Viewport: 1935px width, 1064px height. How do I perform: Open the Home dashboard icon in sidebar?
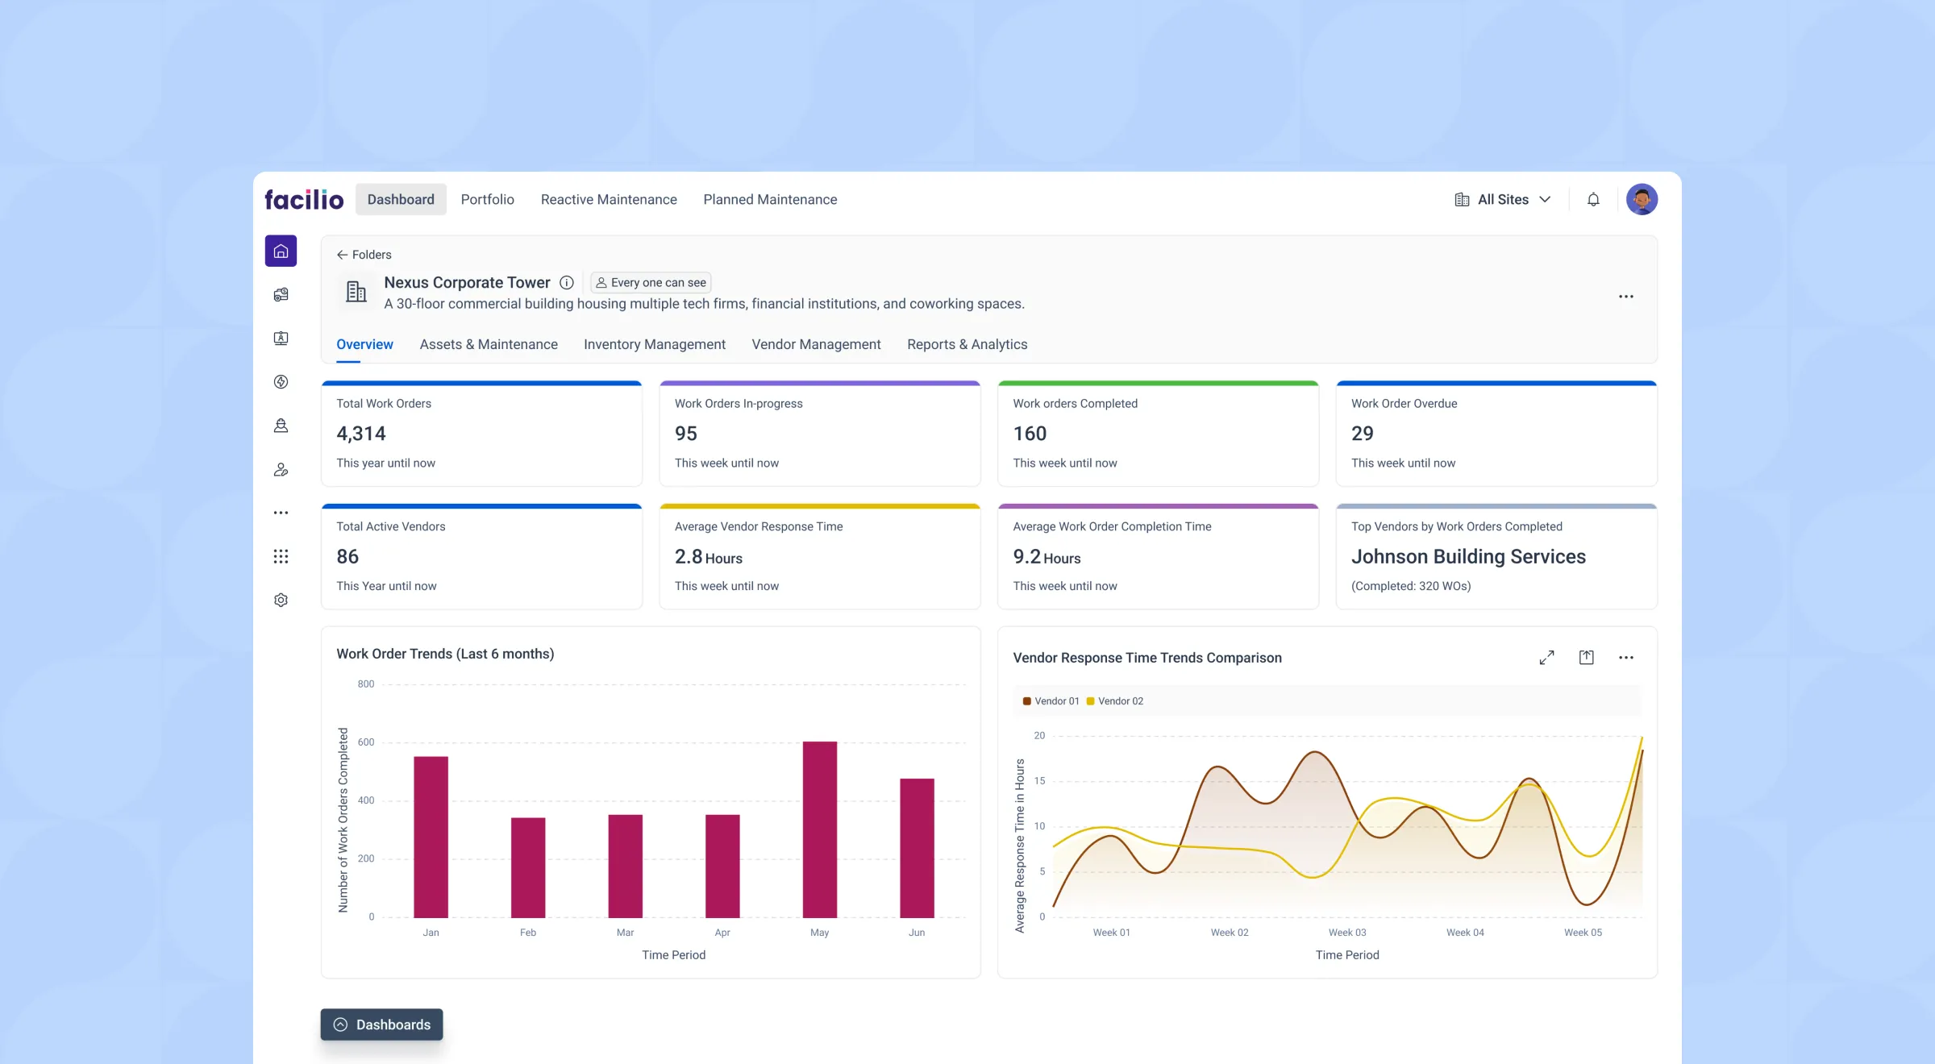coord(281,251)
